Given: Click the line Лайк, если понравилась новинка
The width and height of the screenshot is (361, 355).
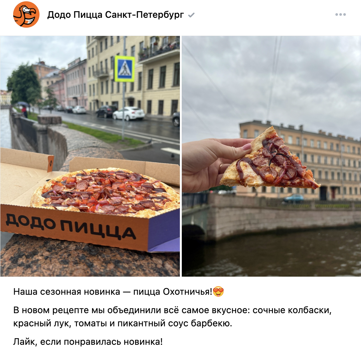Looking at the screenshot, I should (88, 341).
